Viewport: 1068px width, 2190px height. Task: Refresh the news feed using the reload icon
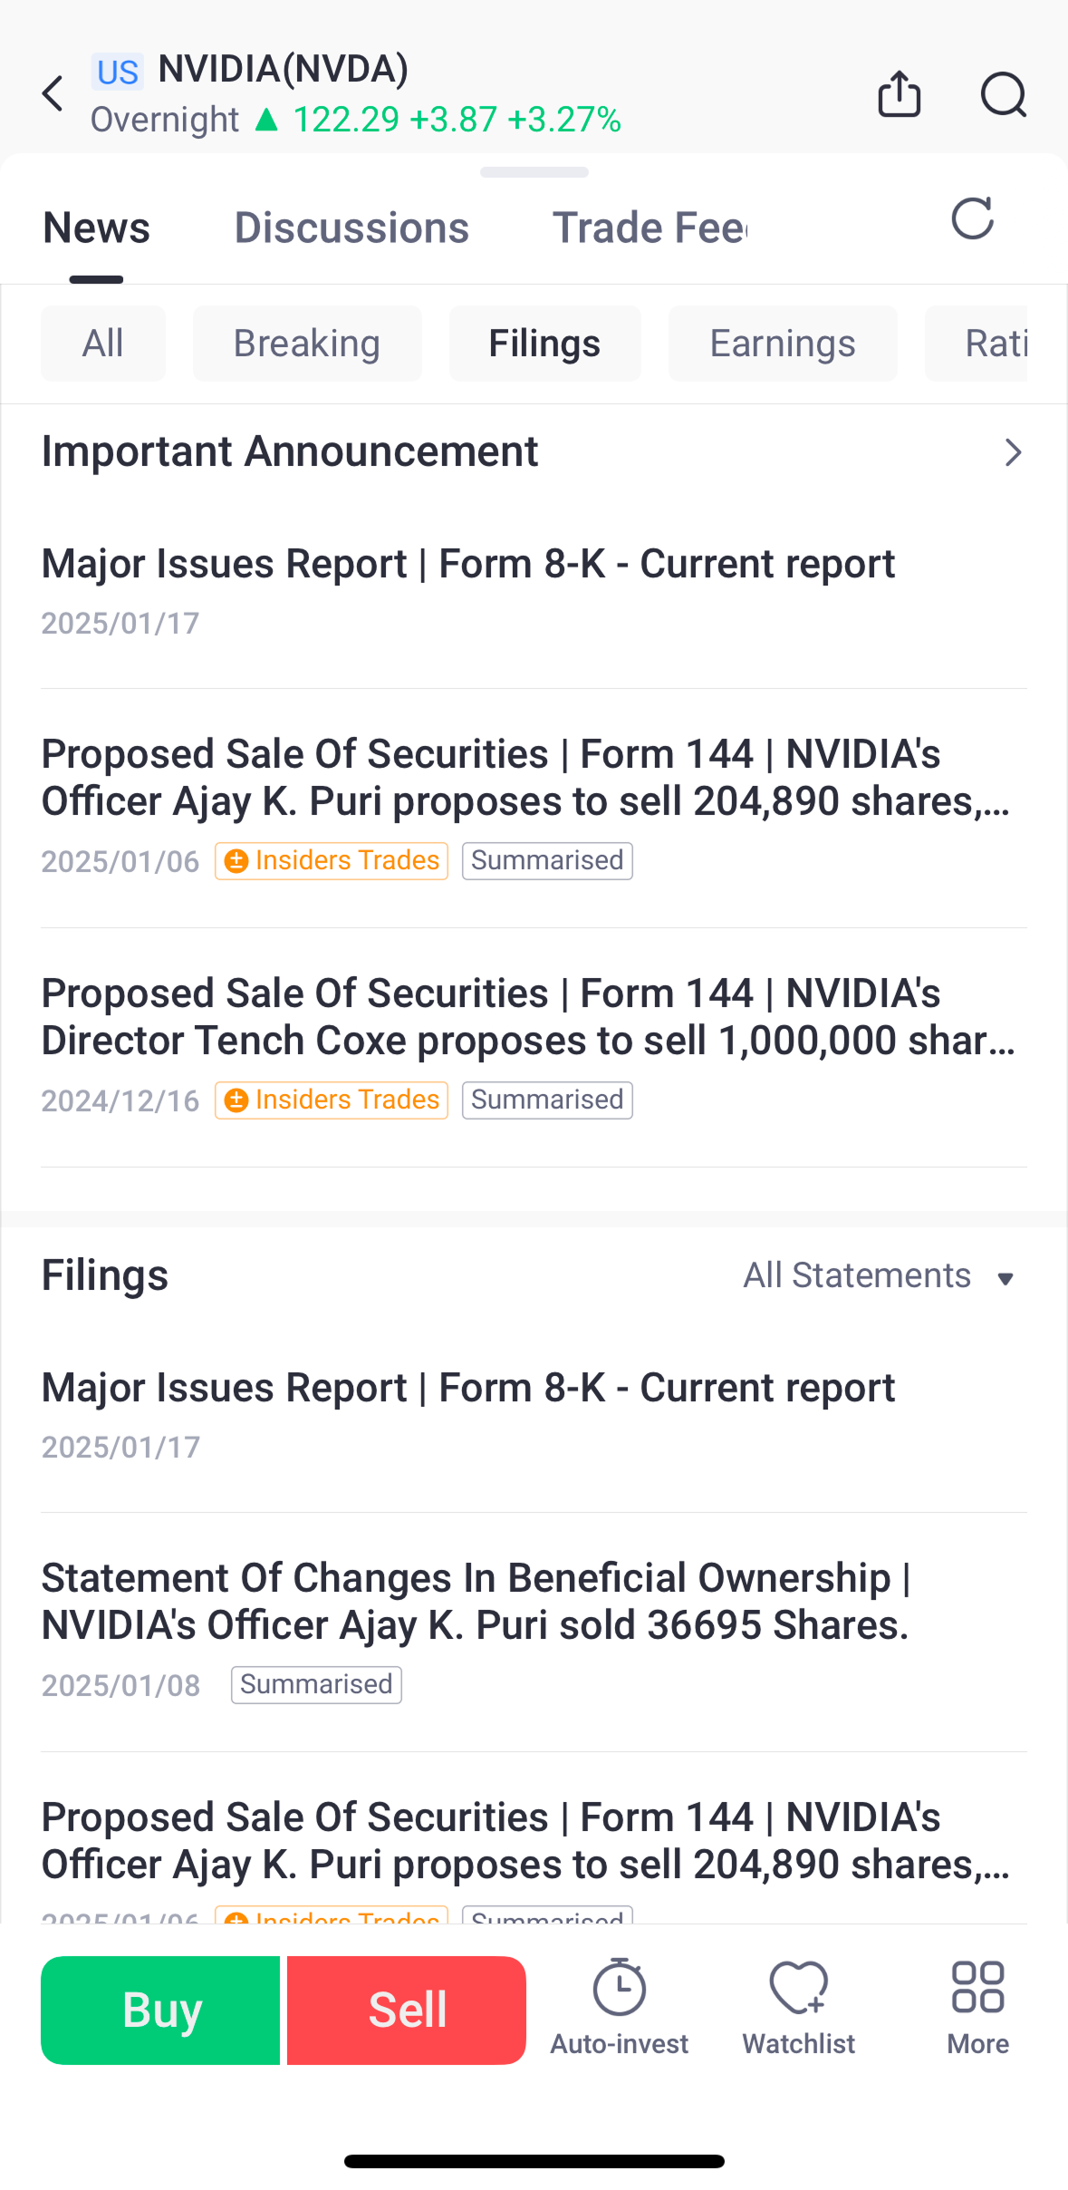[973, 218]
